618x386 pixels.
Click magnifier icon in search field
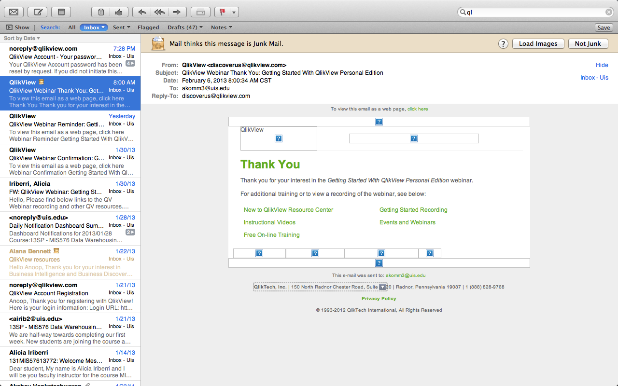point(463,13)
